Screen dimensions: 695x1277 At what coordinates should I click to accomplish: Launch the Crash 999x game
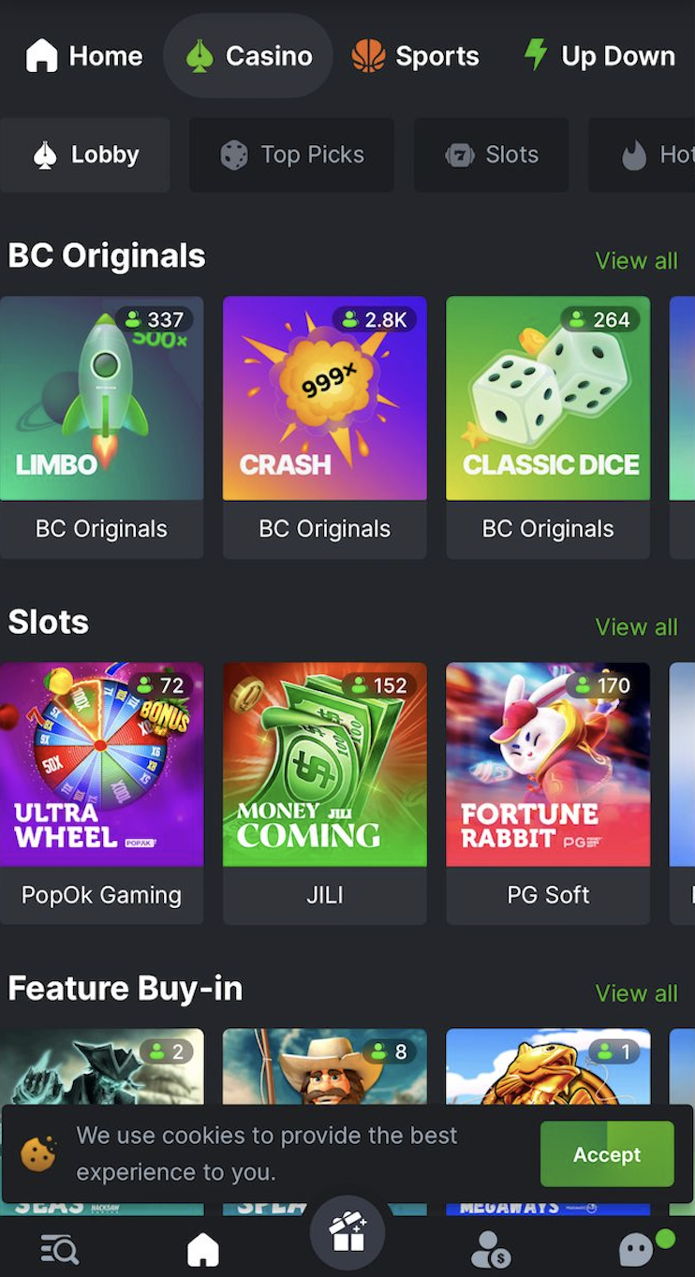point(325,399)
